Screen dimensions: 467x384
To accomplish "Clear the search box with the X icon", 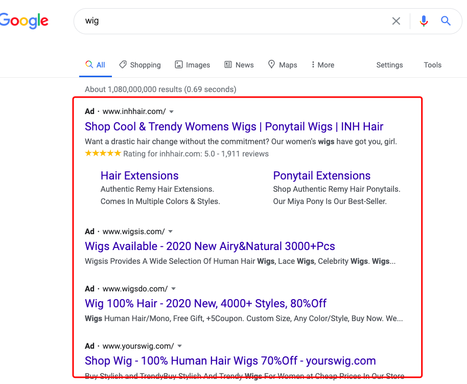I will tap(396, 21).
